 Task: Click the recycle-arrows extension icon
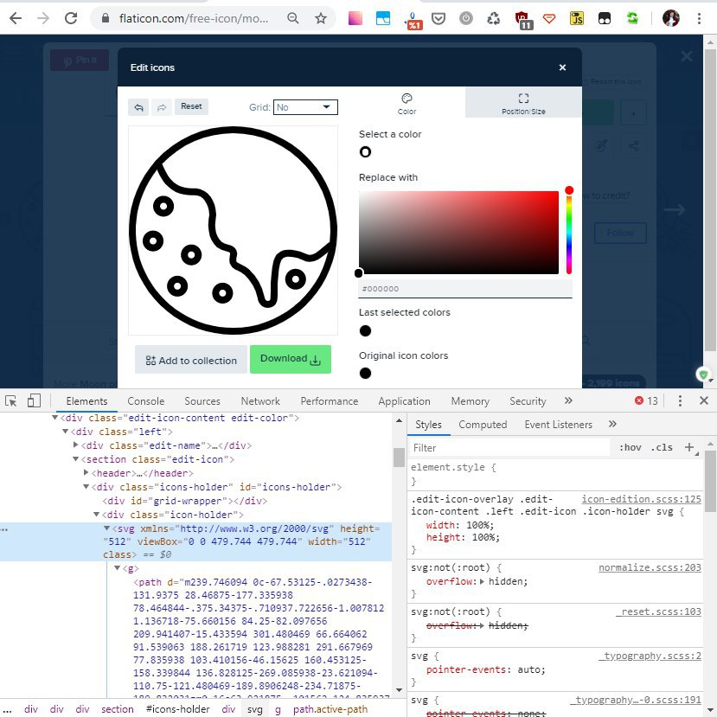[493, 19]
